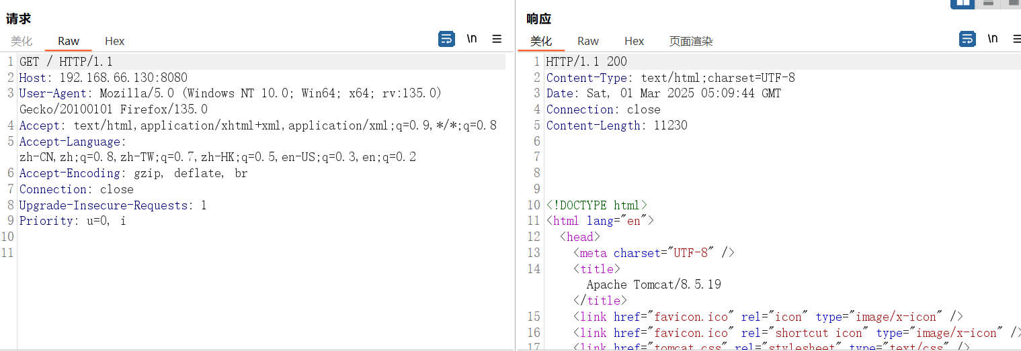The width and height of the screenshot is (1021, 351).
Task: Show non-printable characters in request pane
Action: tap(472, 39)
